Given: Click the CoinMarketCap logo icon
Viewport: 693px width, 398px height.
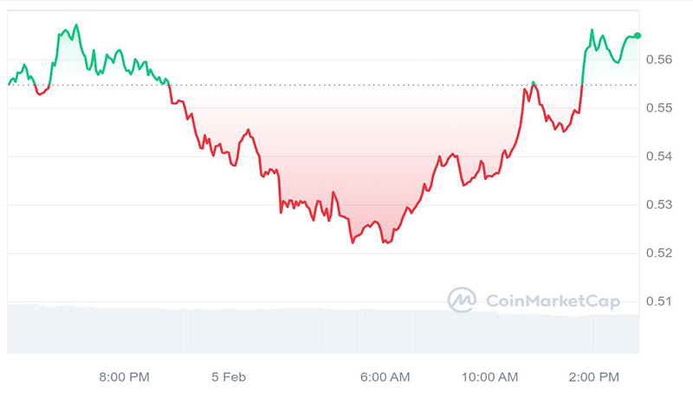Looking at the screenshot, I should pos(462,300).
